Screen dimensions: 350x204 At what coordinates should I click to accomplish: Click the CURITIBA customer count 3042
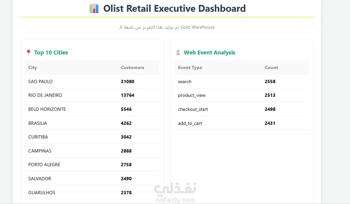tap(126, 137)
